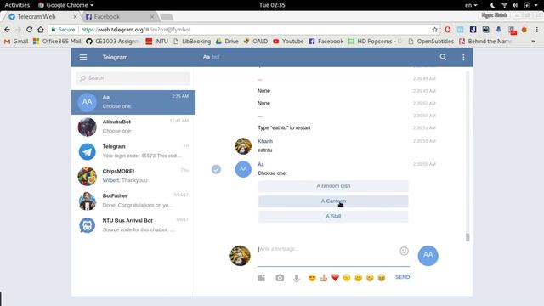
Task: Click the Aa bot title in header
Action: pos(212,57)
